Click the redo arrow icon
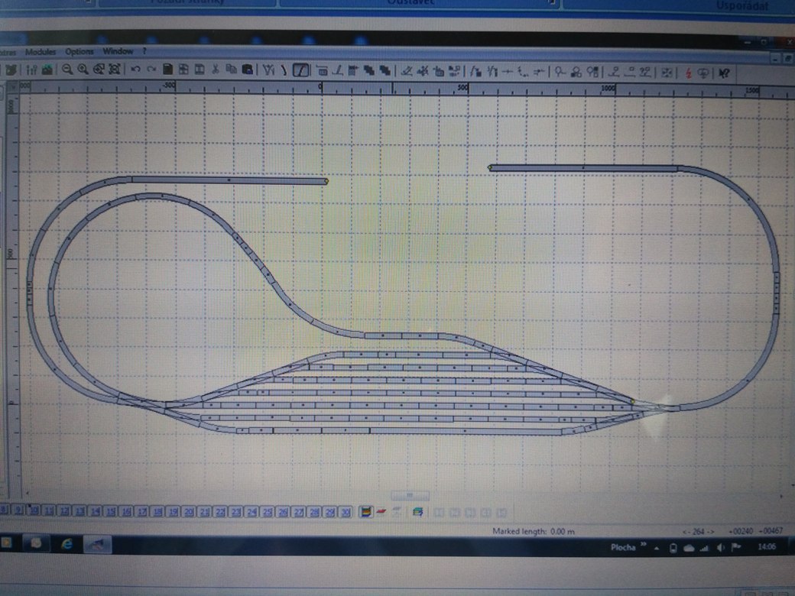This screenshot has width=795, height=596. pyautogui.click(x=151, y=70)
